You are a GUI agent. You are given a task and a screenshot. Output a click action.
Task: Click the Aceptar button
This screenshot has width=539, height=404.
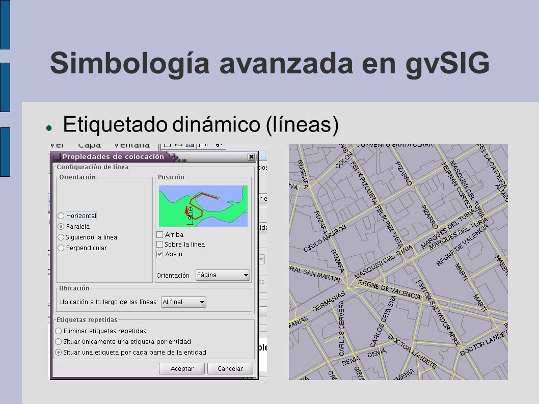182,368
